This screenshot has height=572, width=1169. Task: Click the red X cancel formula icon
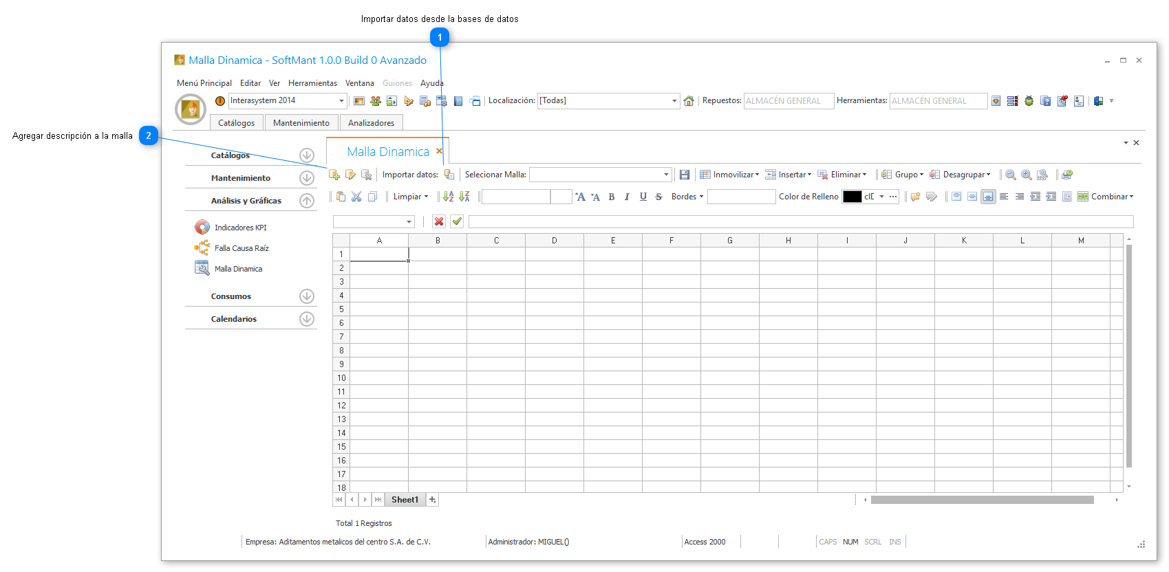pos(439,221)
